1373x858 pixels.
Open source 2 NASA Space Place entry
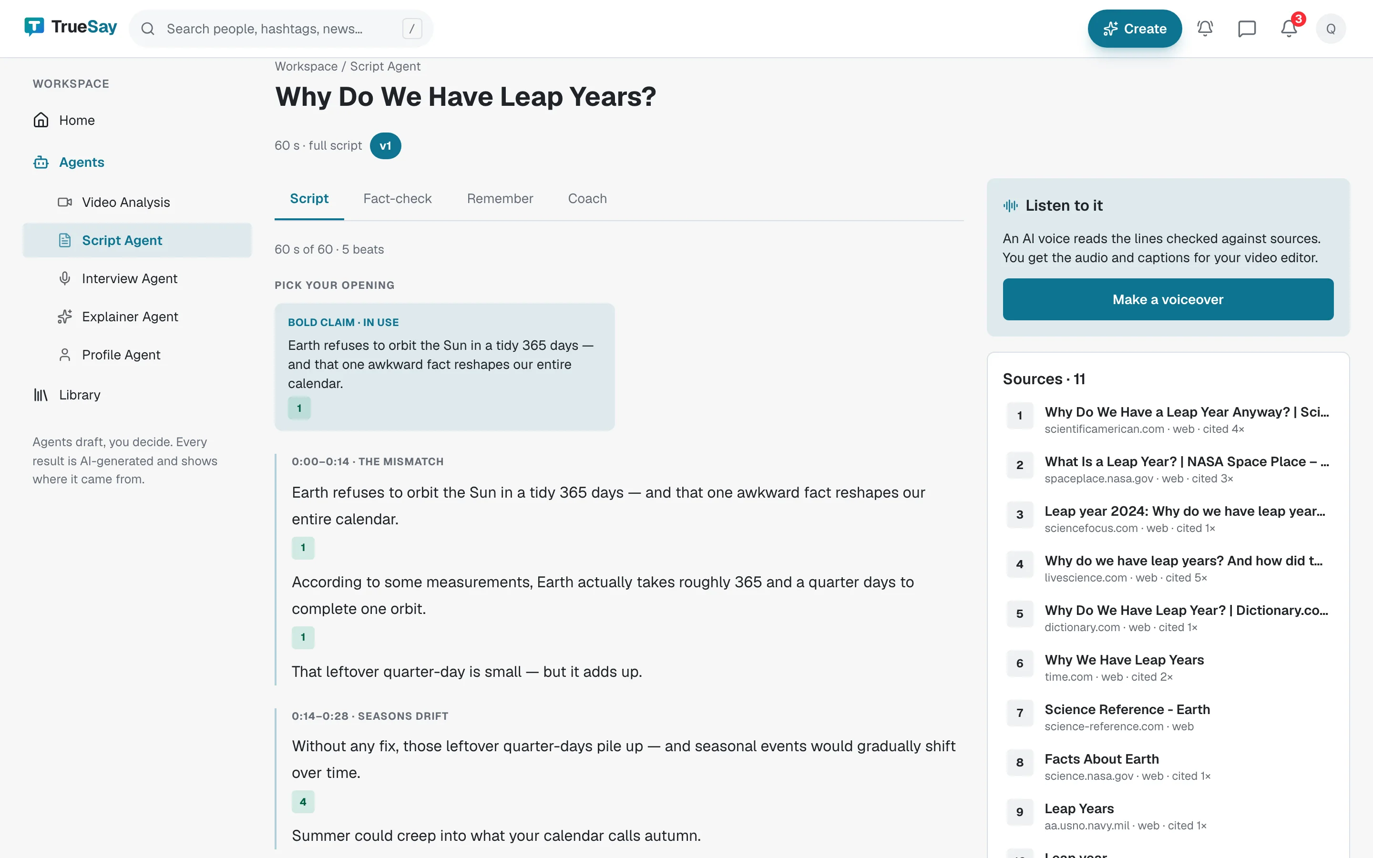1168,470
